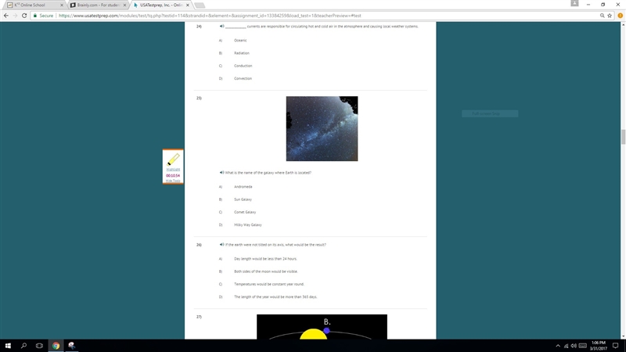Screen dimensions: 626x352
Task: Click the 00:10:54 timer
Action: point(173,175)
